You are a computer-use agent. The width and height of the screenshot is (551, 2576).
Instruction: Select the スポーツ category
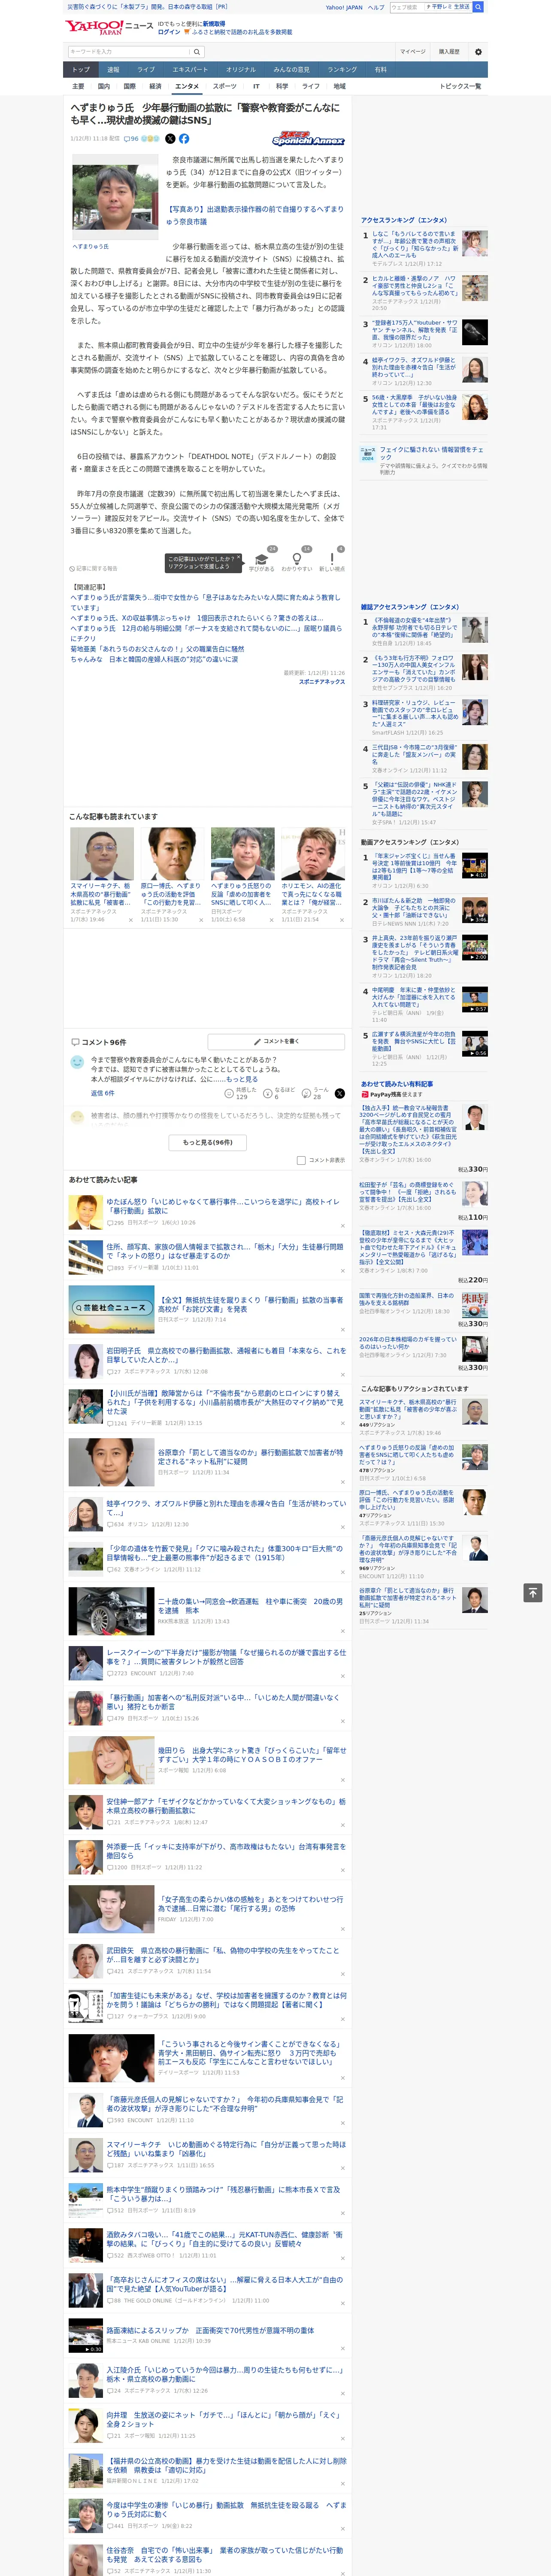[225, 86]
